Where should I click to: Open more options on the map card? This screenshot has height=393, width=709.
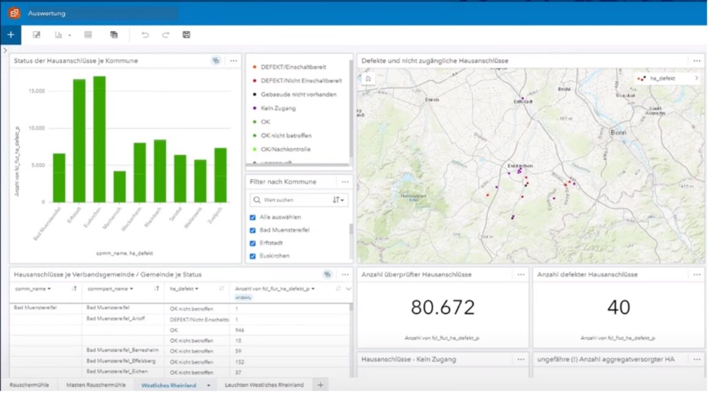(x=697, y=61)
